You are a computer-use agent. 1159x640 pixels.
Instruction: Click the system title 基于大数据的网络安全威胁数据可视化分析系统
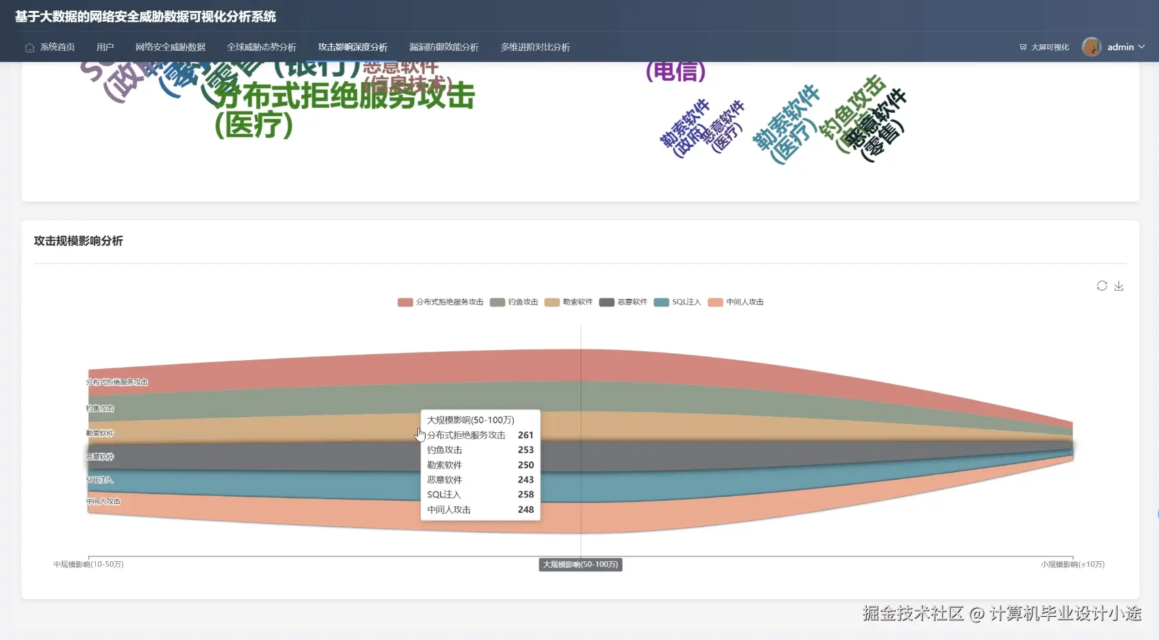pos(145,16)
